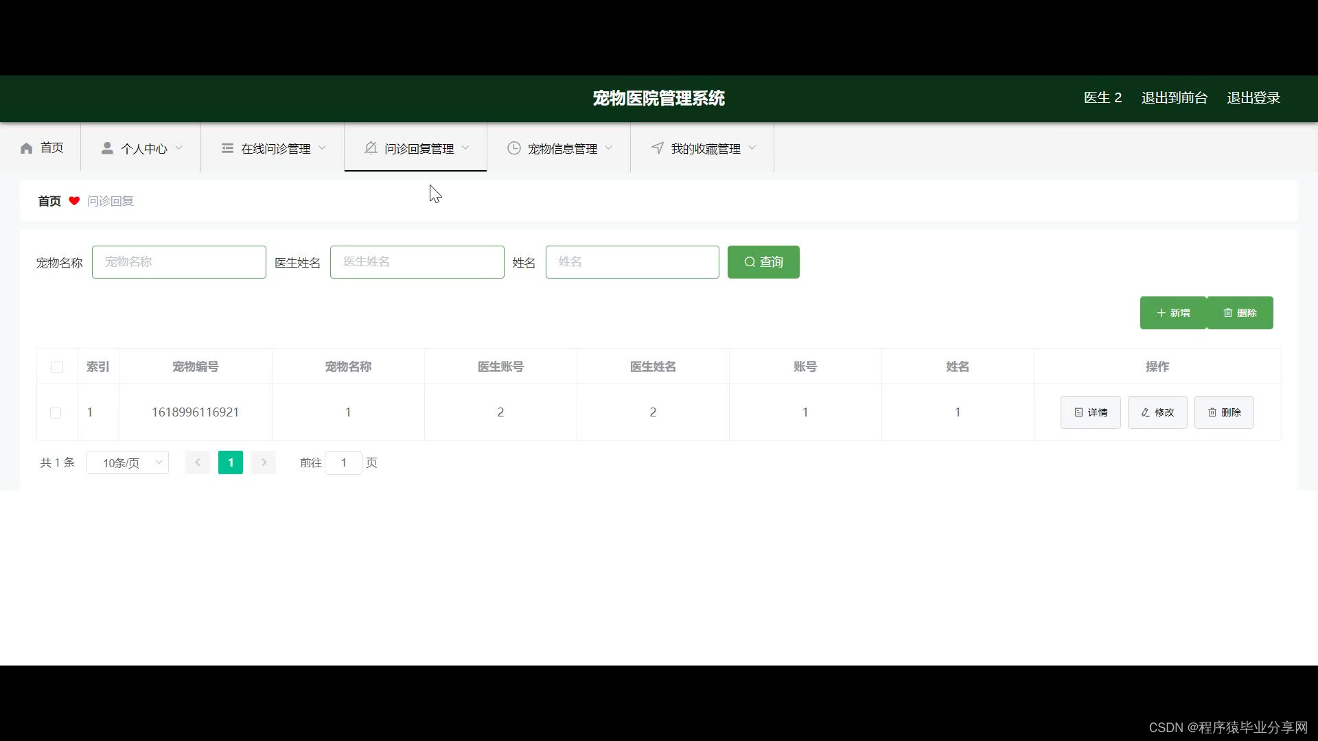Click the 新增 add button

point(1172,313)
